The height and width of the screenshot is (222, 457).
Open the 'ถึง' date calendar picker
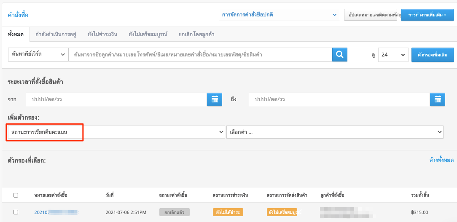tap(438, 99)
